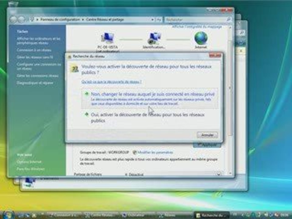Click 'Afficher les ordinateurs et les périphériques réseau'
292x219 pixels.
[x=39, y=41]
